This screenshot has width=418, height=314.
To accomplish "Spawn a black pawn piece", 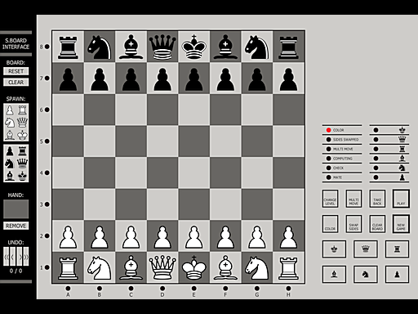I will point(10,151).
